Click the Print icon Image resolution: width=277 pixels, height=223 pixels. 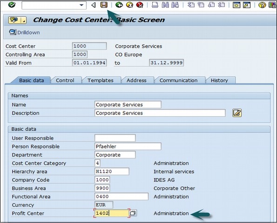click(155, 5)
